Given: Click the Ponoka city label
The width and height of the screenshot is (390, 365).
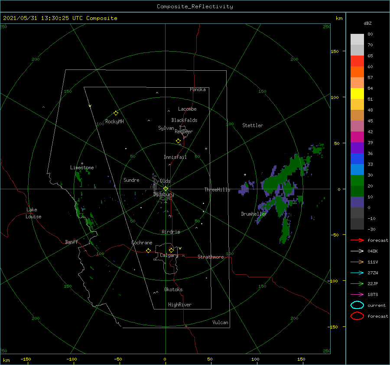Looking at the screenshot, I should (x=198, y=89).
